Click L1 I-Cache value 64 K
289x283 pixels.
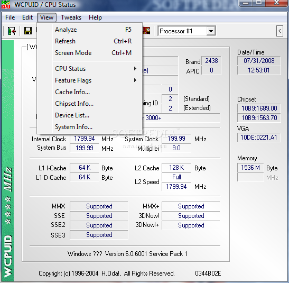[x=84, y=168]
